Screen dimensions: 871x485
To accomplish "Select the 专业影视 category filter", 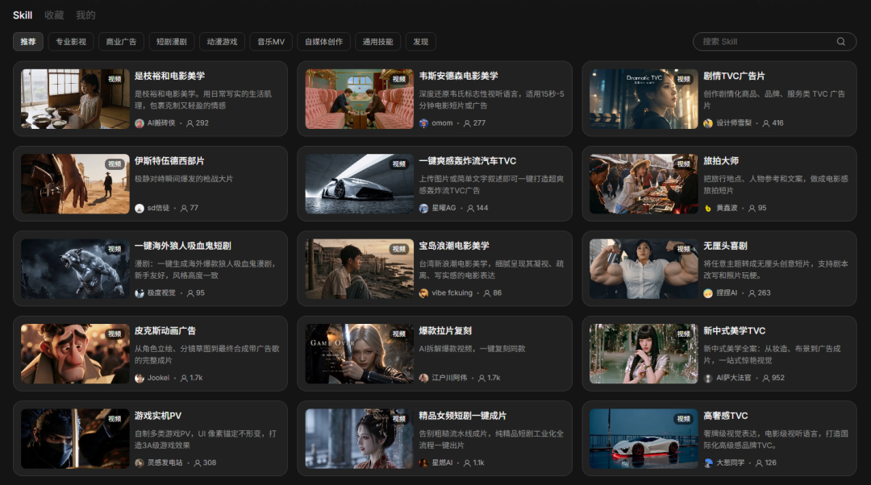I will point(71,42).
